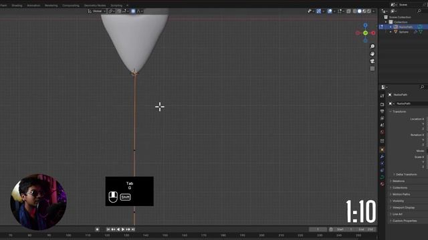This screenshot has width=428, height=240.
Task: Open the Geometry Nodes workspace tab
Action: pyautogui.click(x=95, y=5)
